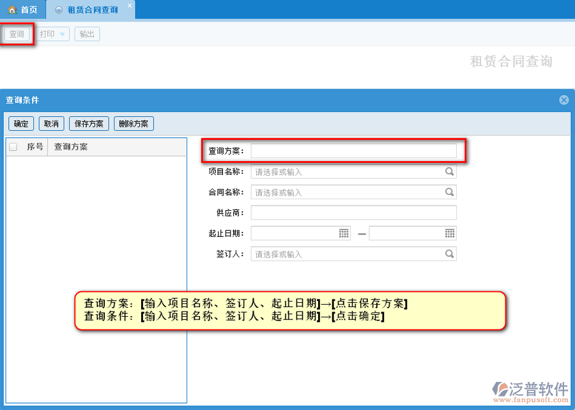
Task: Focus the 起止日期 end date field
Action: [x=413, y=233]
